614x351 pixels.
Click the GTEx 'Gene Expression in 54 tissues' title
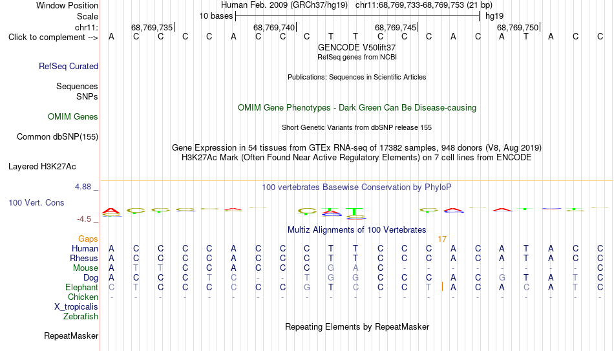pyautogui.click(x=357, y=147)
